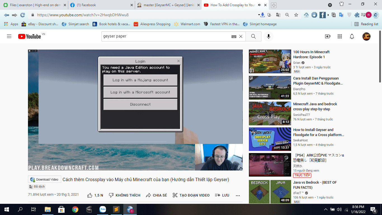
Task: Switch to the GeyserMC Jenkins tab
Action: (x=169, y=5)
